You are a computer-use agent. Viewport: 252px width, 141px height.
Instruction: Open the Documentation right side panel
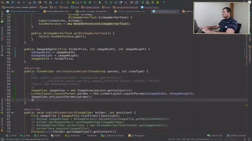[250, 54]
